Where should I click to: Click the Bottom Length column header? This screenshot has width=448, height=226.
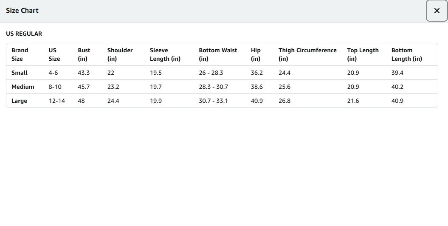[x=406, y=54]
